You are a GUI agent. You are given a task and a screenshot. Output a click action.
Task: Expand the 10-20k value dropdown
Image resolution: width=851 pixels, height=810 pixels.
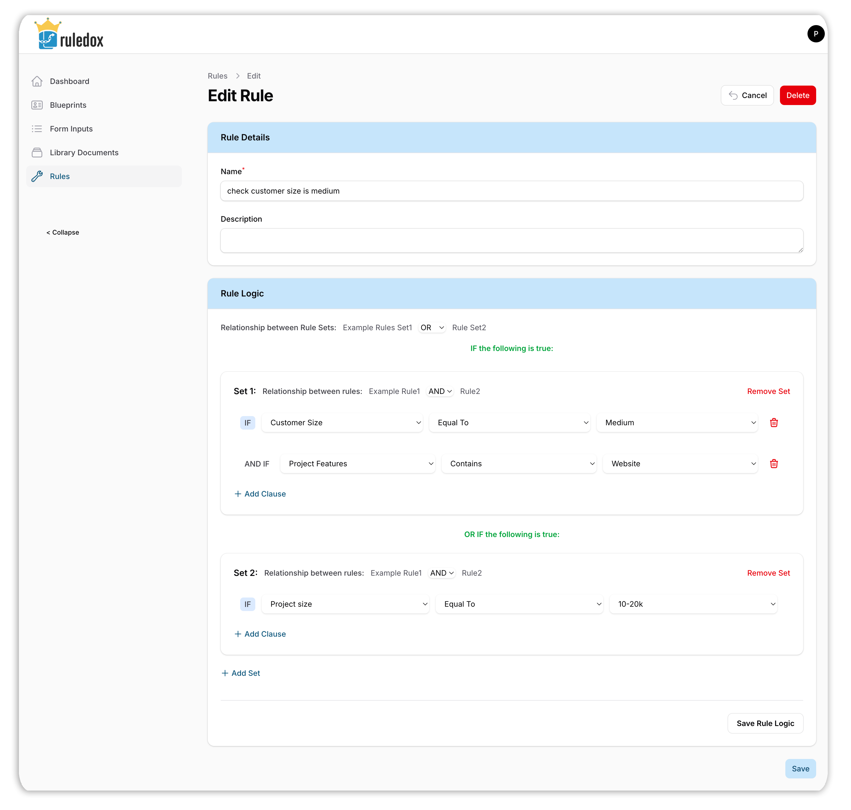pyautogui.click(x=693, y=604)
